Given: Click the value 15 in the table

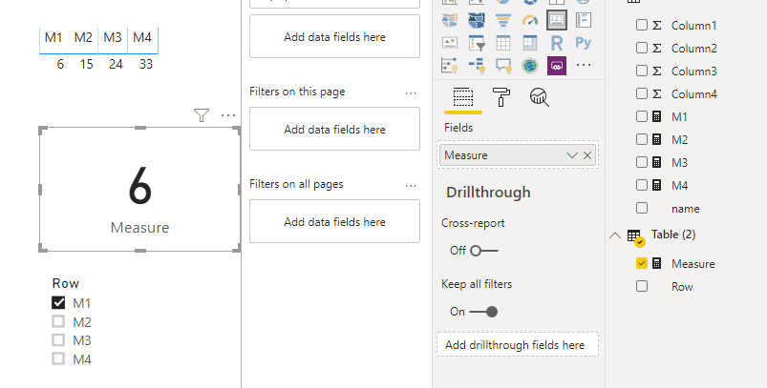Looking at the screenshot, I should click(87, 64).
